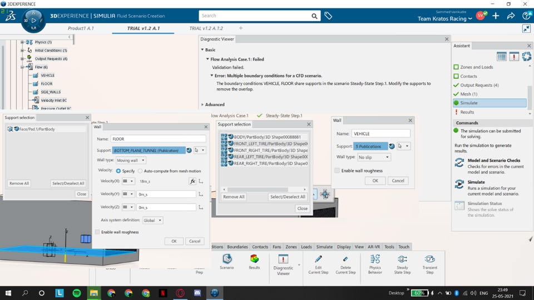Open Discord from the taskbar

(x=197, y=293)
